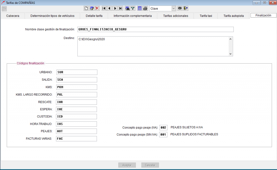The height and width of the screenshot is (170, 277).
Task: Click the Concepto pago peaje (SIN IVA) field
Action: tap(163, 135)
